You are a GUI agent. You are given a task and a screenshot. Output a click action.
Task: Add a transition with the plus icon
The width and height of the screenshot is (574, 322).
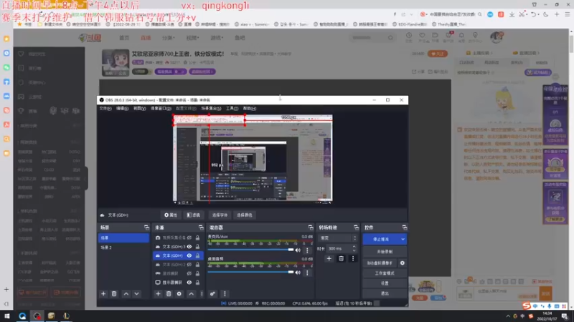coord(329,258)
